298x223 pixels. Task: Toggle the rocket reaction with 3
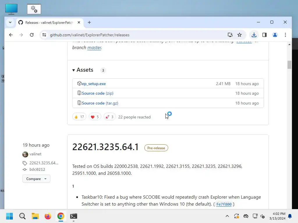click(x=110, y=117)
